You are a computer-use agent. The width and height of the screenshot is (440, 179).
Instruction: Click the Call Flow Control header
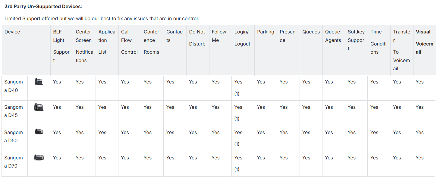(129, 42)
